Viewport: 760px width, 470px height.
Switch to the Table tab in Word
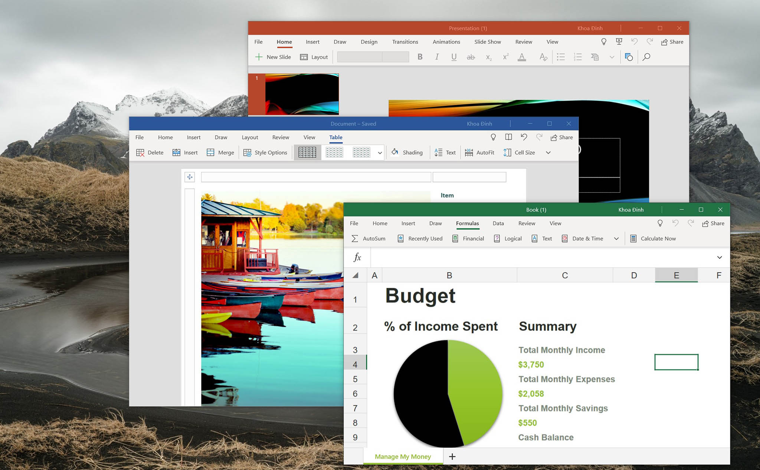coord(335,137)
